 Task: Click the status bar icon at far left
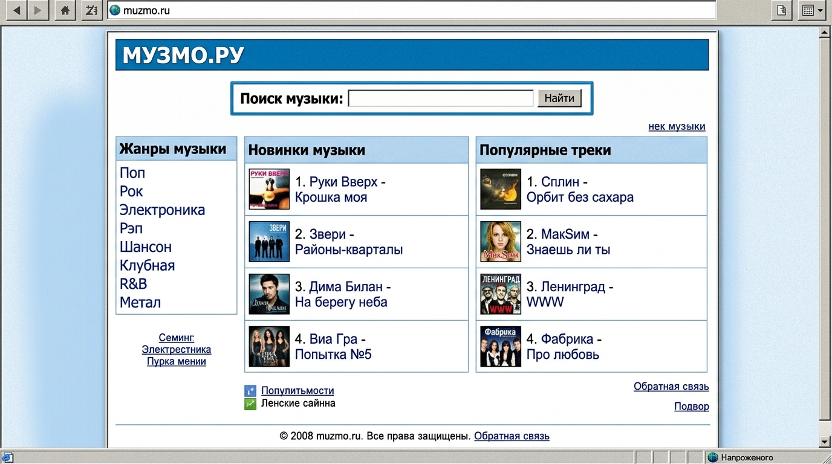tap(8, 457)
